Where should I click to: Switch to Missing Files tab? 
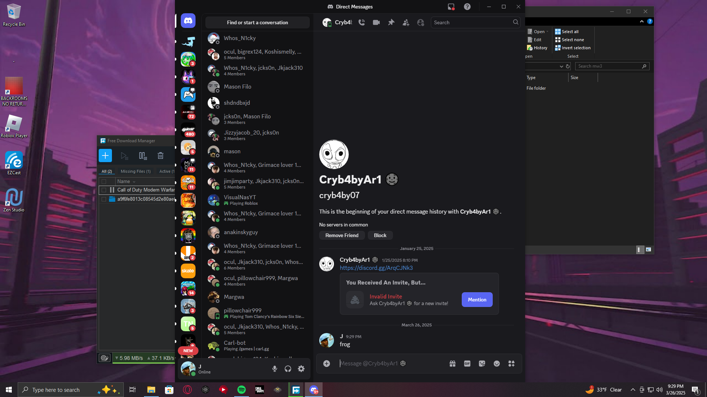pyautogui.click(x=136, y=171)
